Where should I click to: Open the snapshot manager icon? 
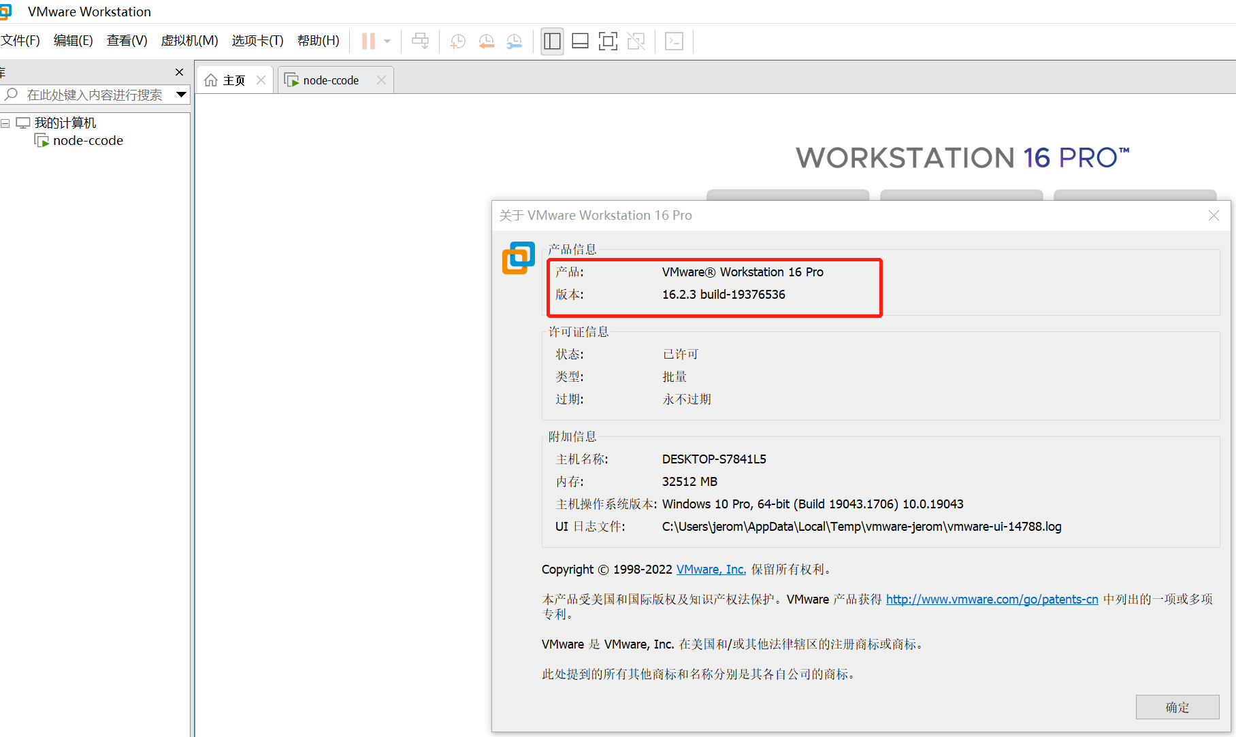click(515, 42)
